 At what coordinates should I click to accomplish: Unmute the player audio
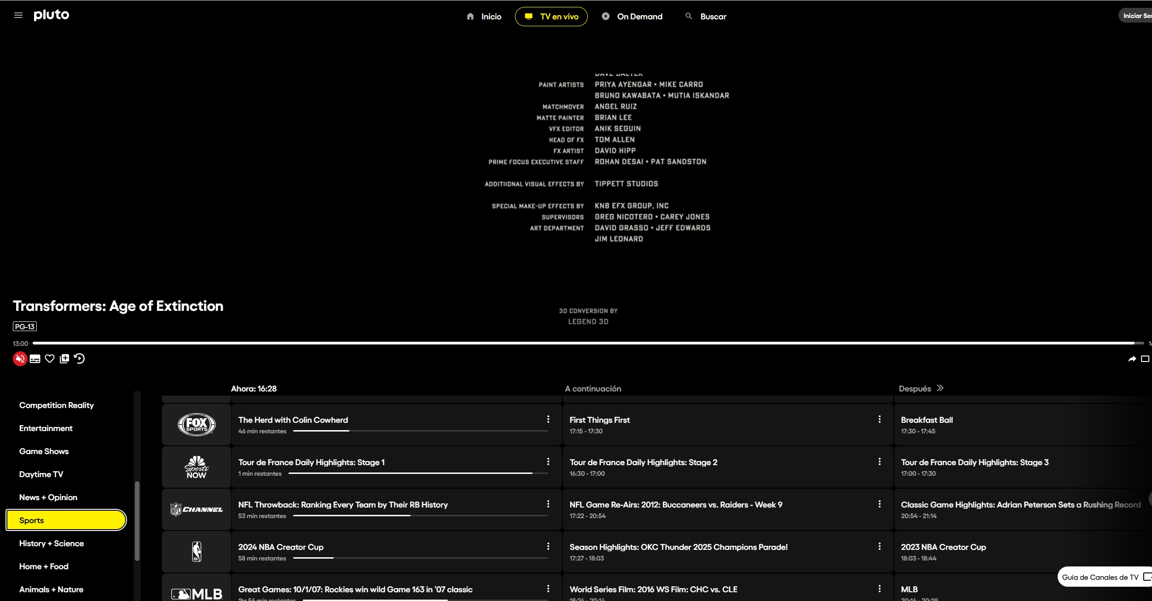click(x=20, y=359)
